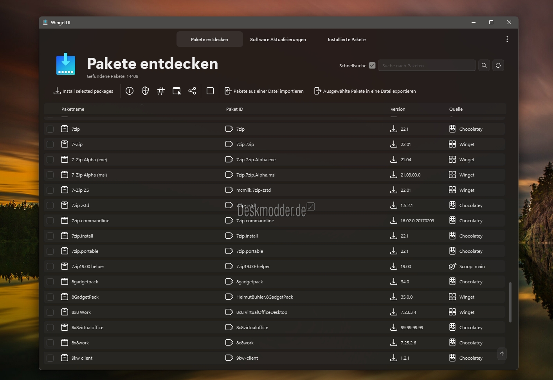553x380 pixels.
Task: Click the tag icon beside 7zip.7zip ID
Action: point(229,144)
